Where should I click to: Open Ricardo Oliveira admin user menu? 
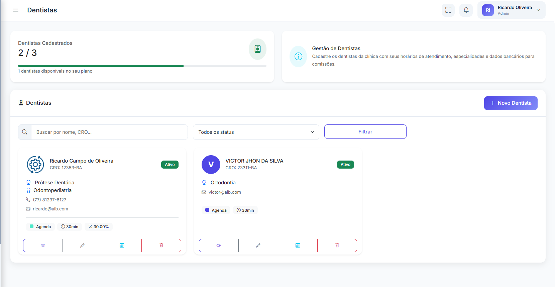coord(511,10)
